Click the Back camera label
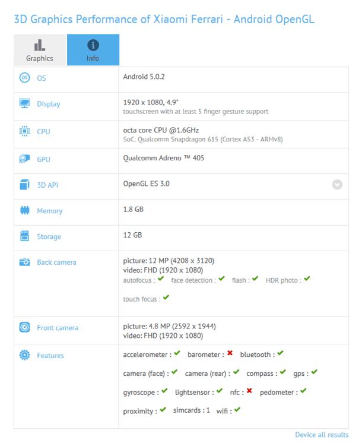The height and width of the screenshot is (443, 362). 56,262
